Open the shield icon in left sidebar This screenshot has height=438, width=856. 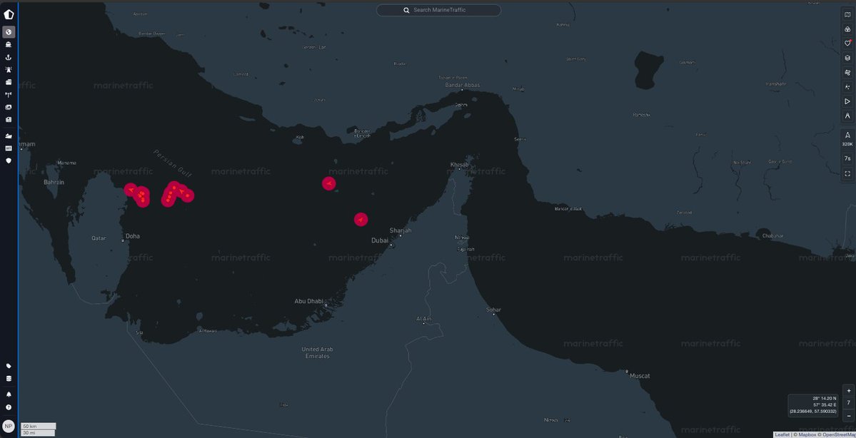coord(9,161)
